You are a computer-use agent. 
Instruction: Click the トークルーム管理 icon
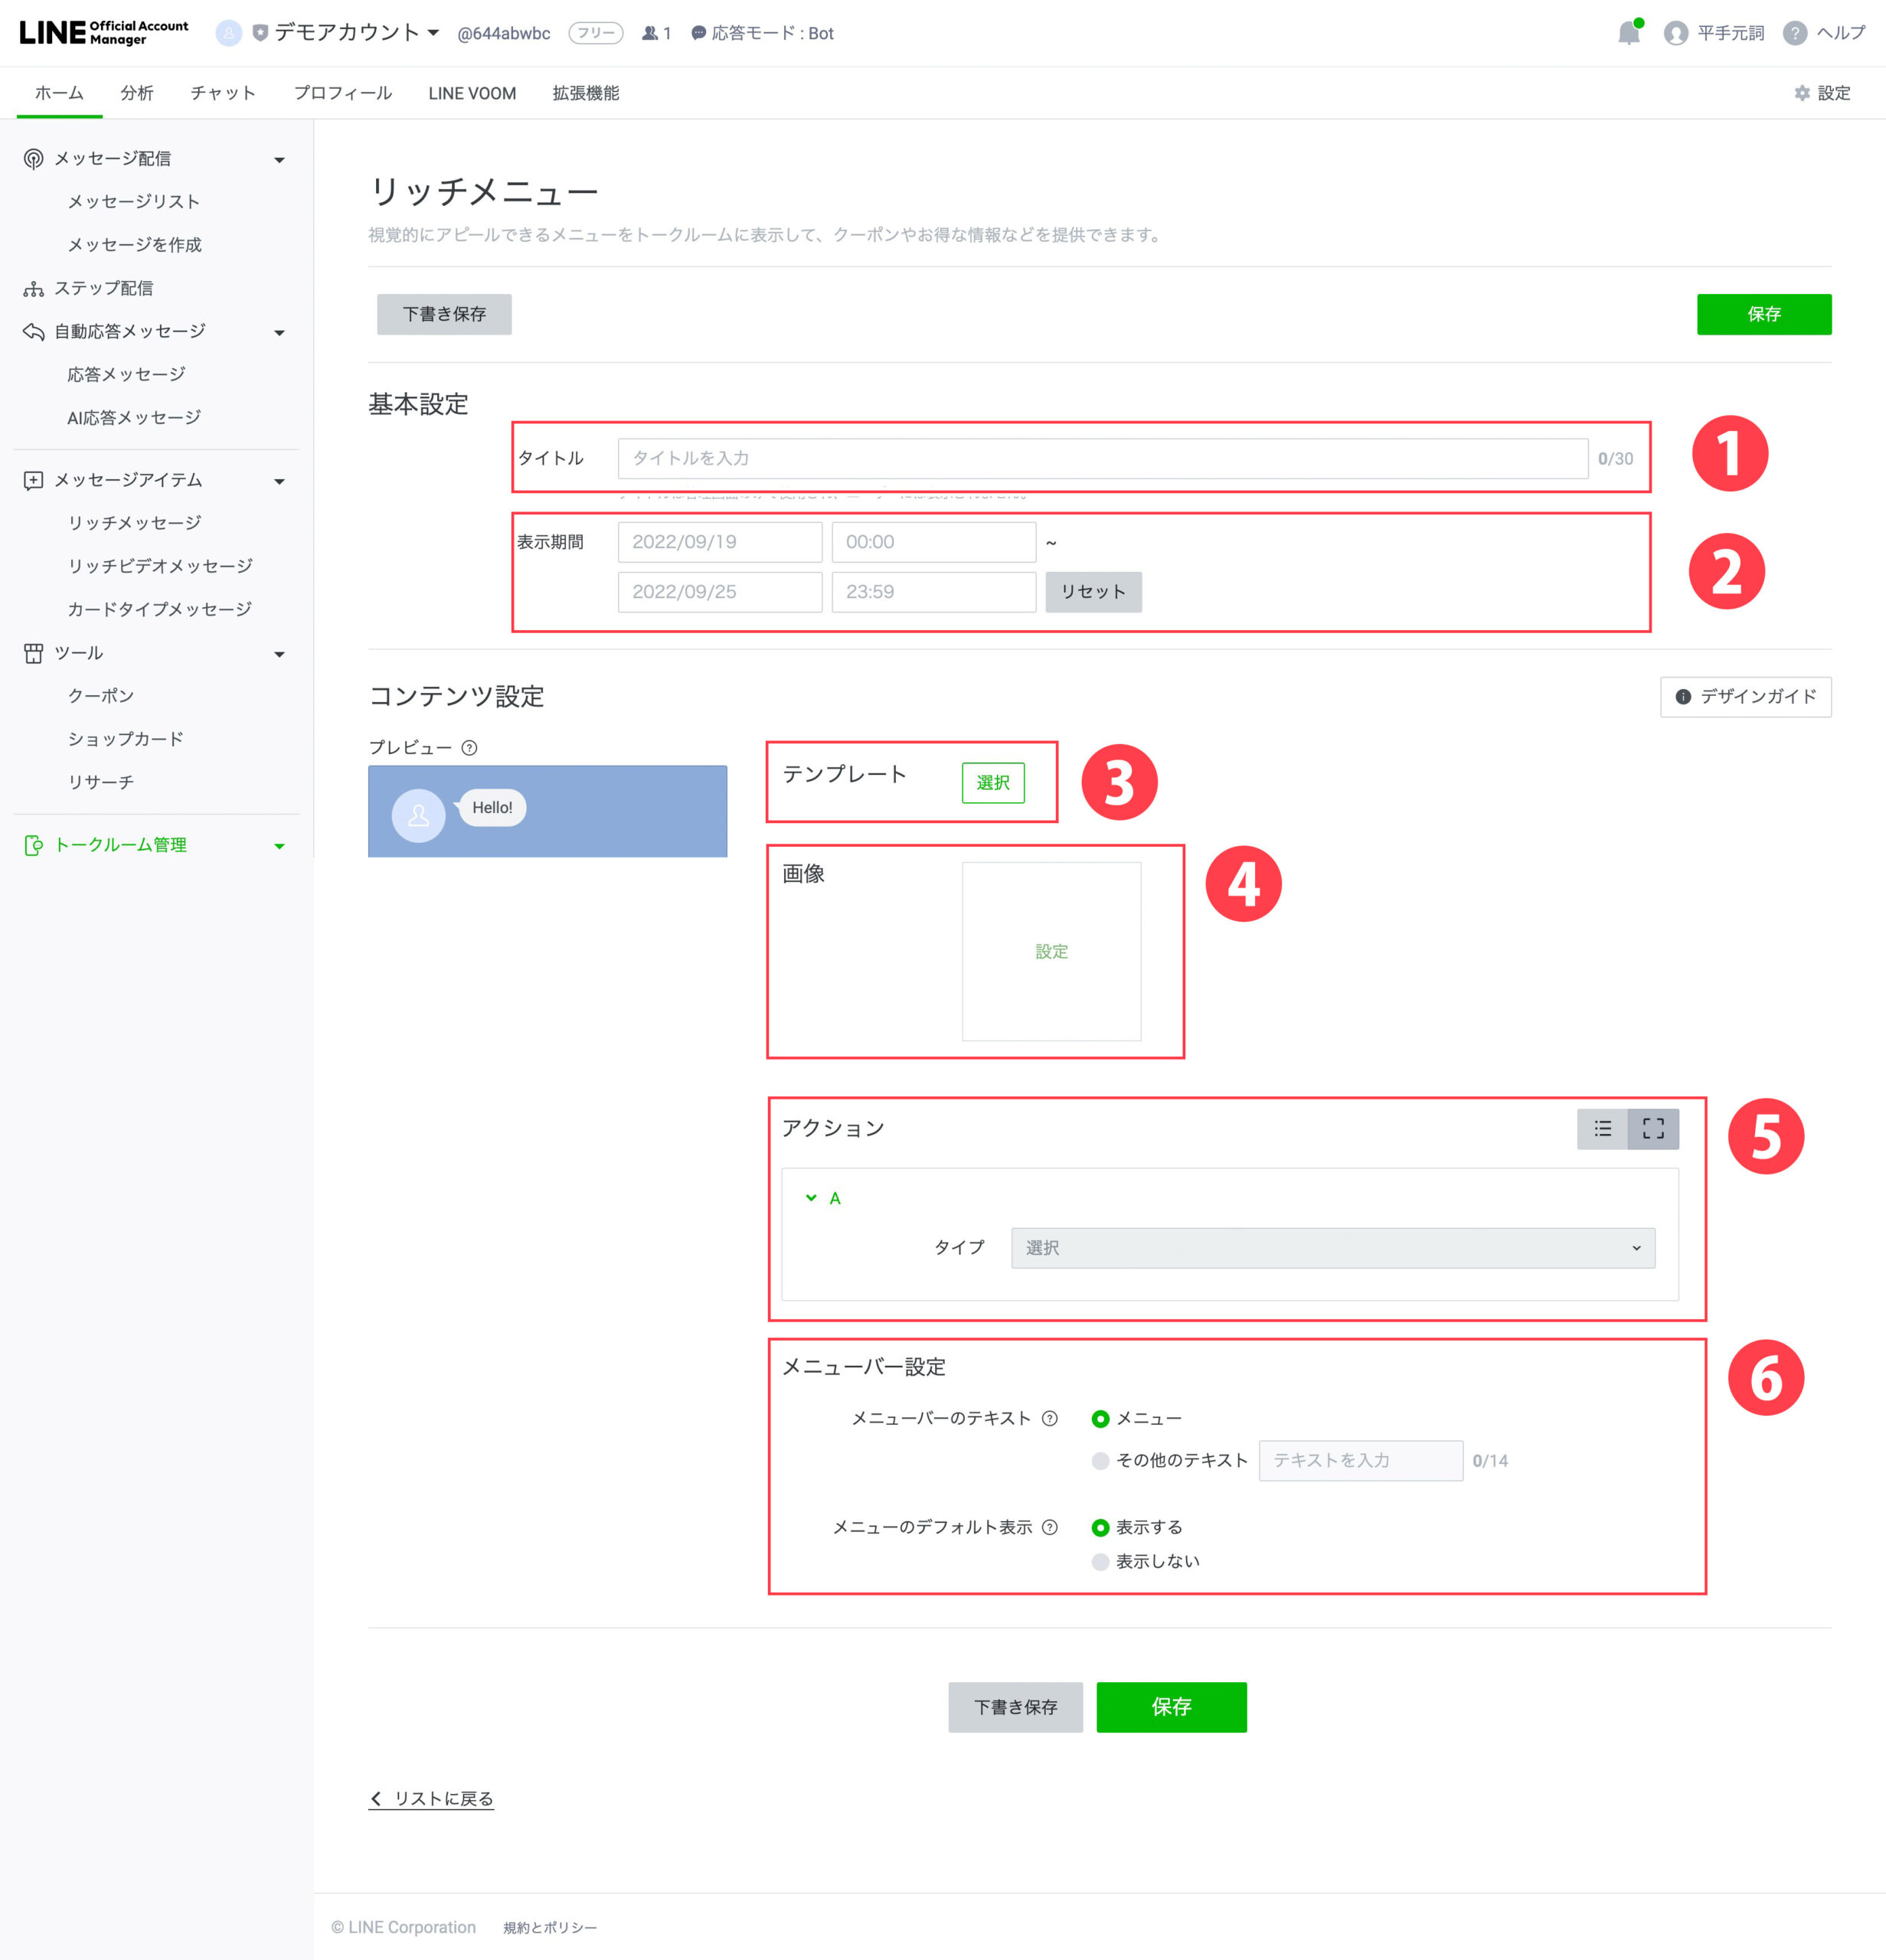(x=34, y=845)
